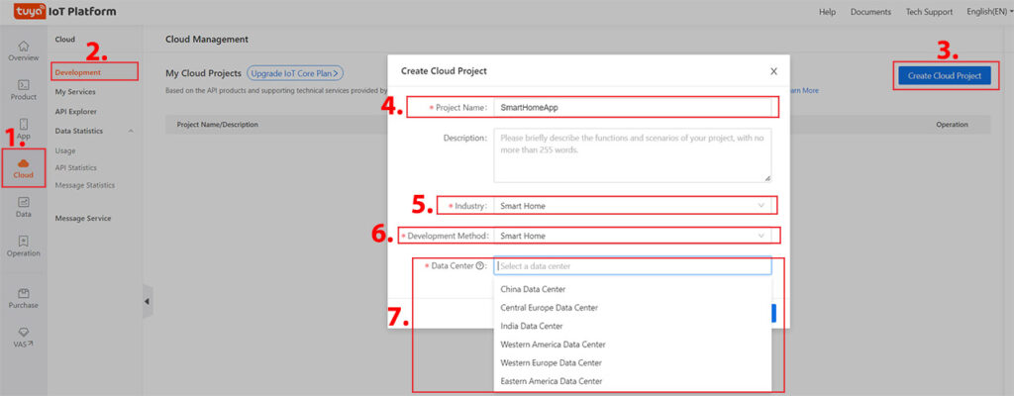Viewport: 1014px width, 396px height.
Task: Expand the Industry dropdown
Action: (x=634, y=206)
